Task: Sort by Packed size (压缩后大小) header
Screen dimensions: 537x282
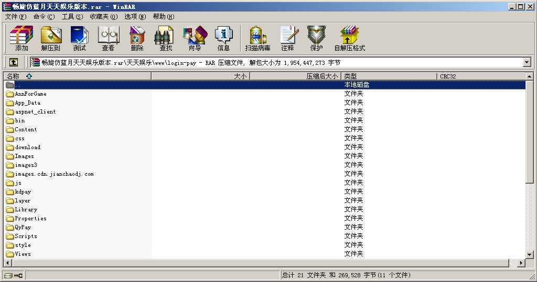Action: click(296, 76)
